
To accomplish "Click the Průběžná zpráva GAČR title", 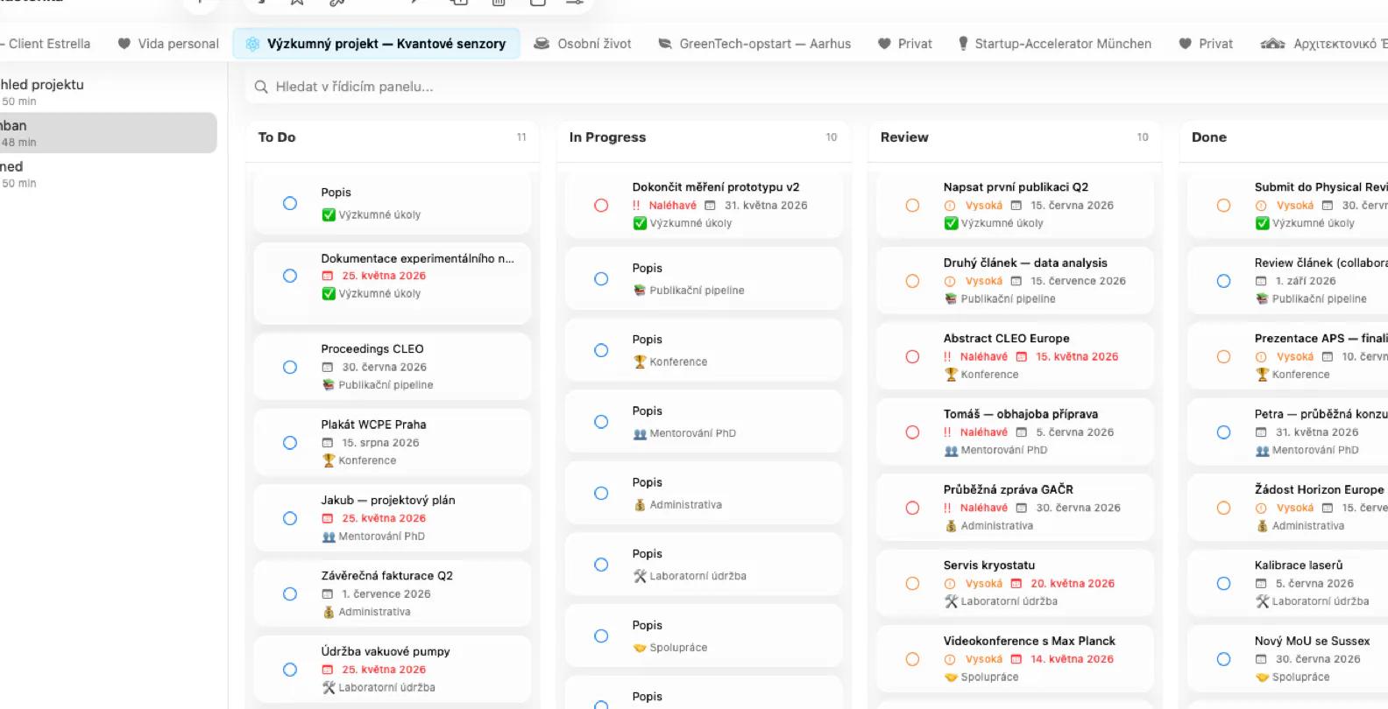I will click(1009, 490).
